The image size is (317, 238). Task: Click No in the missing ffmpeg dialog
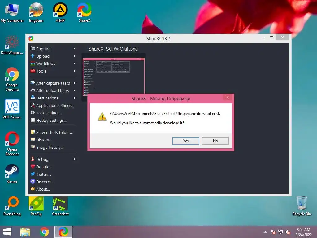click(215, 141)
